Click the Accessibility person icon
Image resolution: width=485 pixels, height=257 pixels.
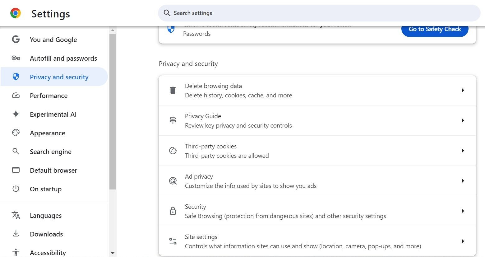click(x=16, y=253)
